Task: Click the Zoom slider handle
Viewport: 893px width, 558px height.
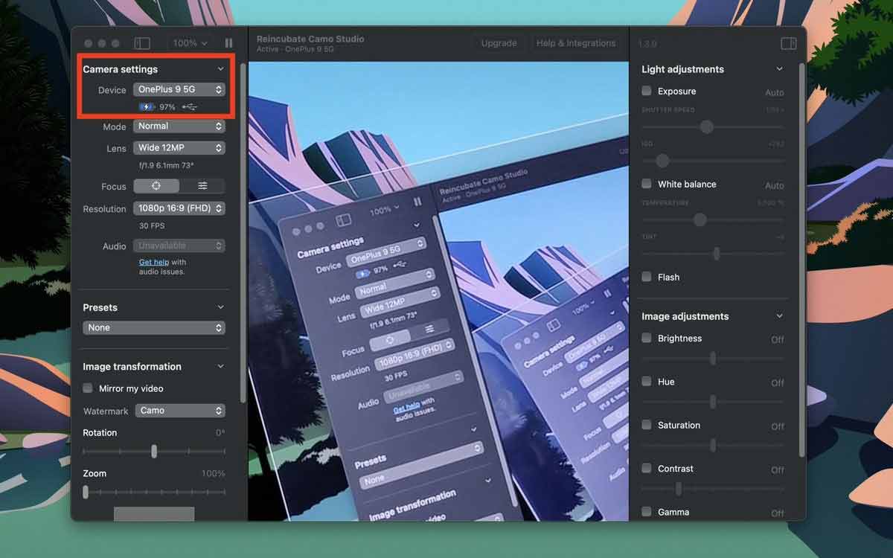Action: point(86,492)
